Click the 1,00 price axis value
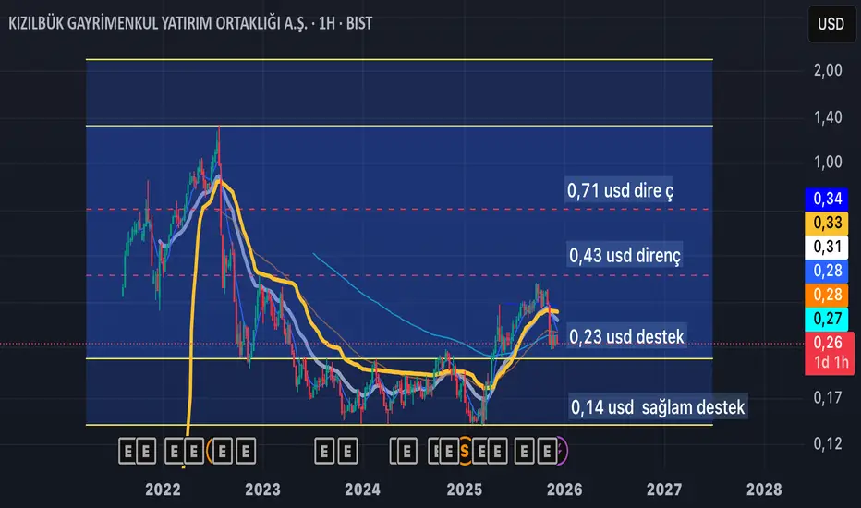Image resolution: width=861 pixels, height=508 pixels. [828, 162]
